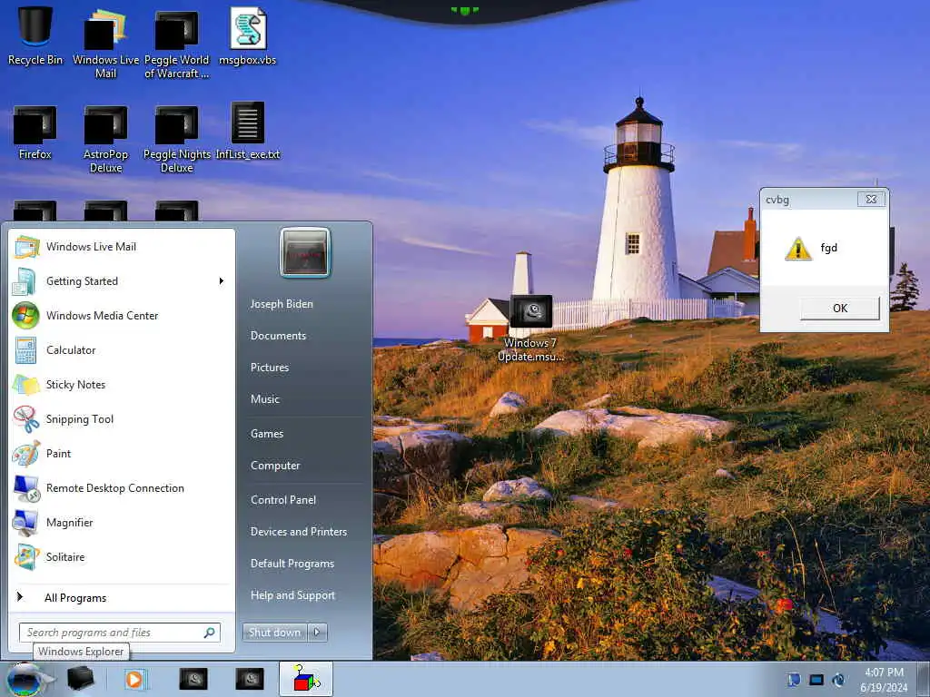Open Default Programs from Start menu
This screenshot has height=697, width=930.
tap(292, 563)
